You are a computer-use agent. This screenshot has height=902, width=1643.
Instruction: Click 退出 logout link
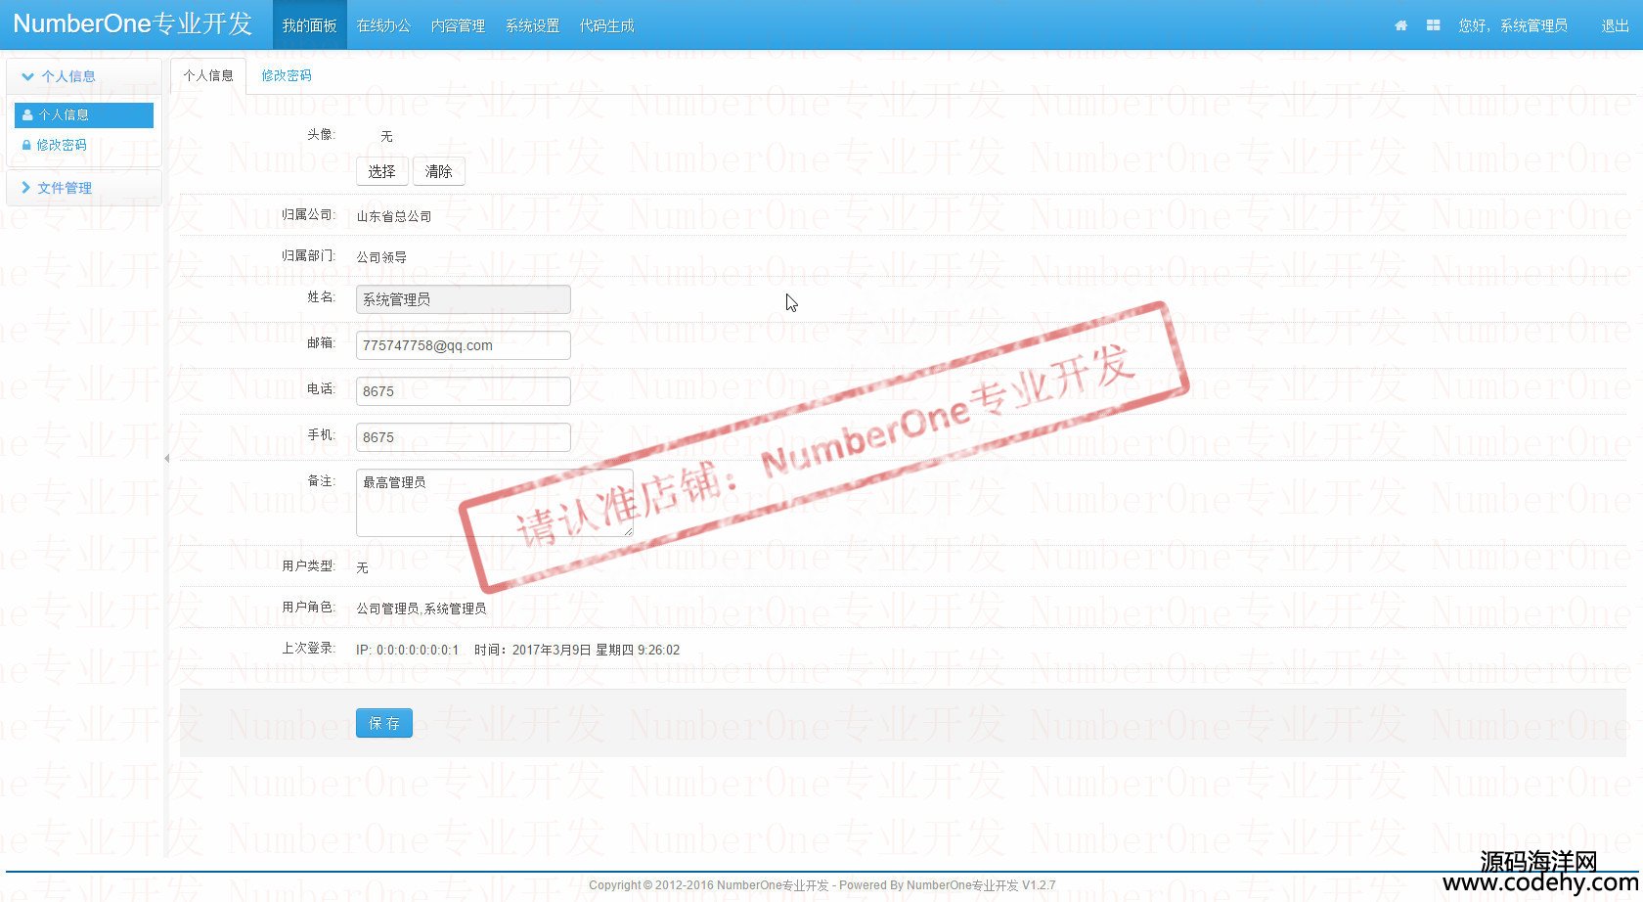pyautogui.click(x=1615, y=25)
